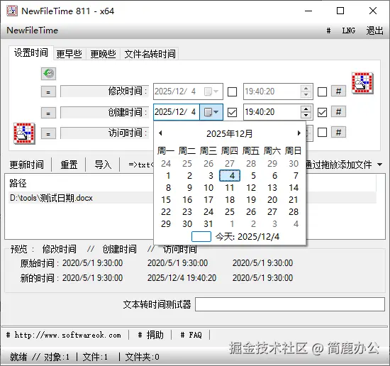Select day 15 in the calendar
The width and height of the screenshot is (390, 366).
tap(166, 199)
